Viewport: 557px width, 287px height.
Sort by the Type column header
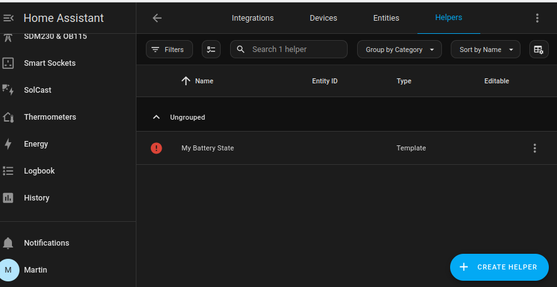[x=404, y=81]
